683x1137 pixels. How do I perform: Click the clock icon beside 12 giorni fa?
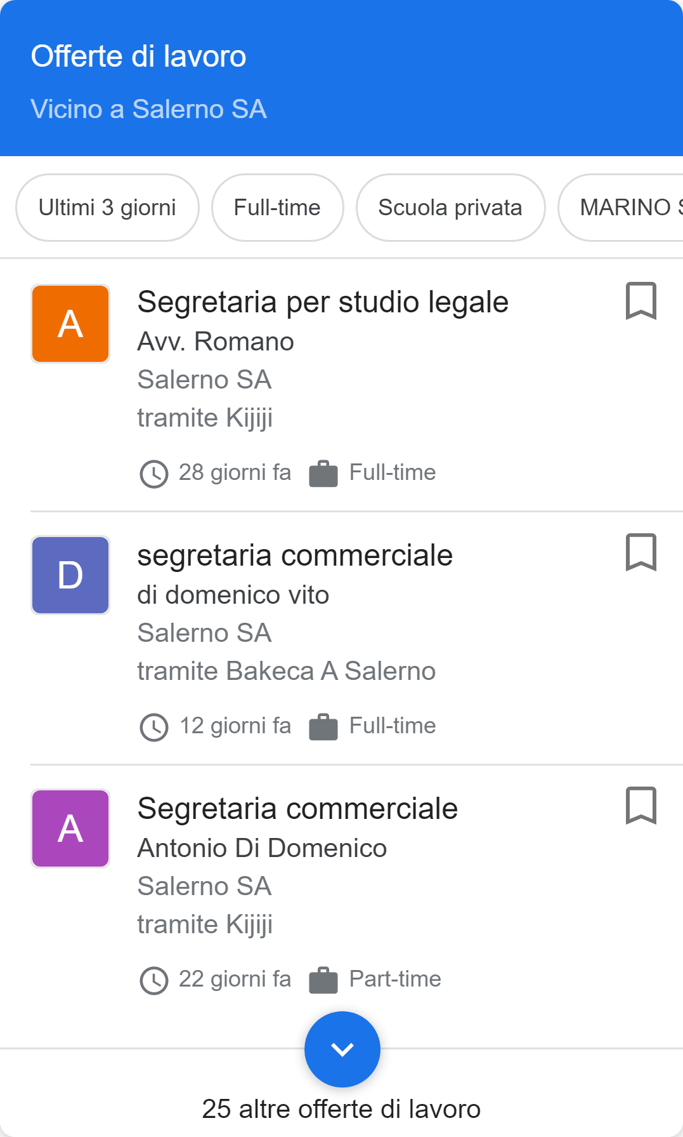153,727
